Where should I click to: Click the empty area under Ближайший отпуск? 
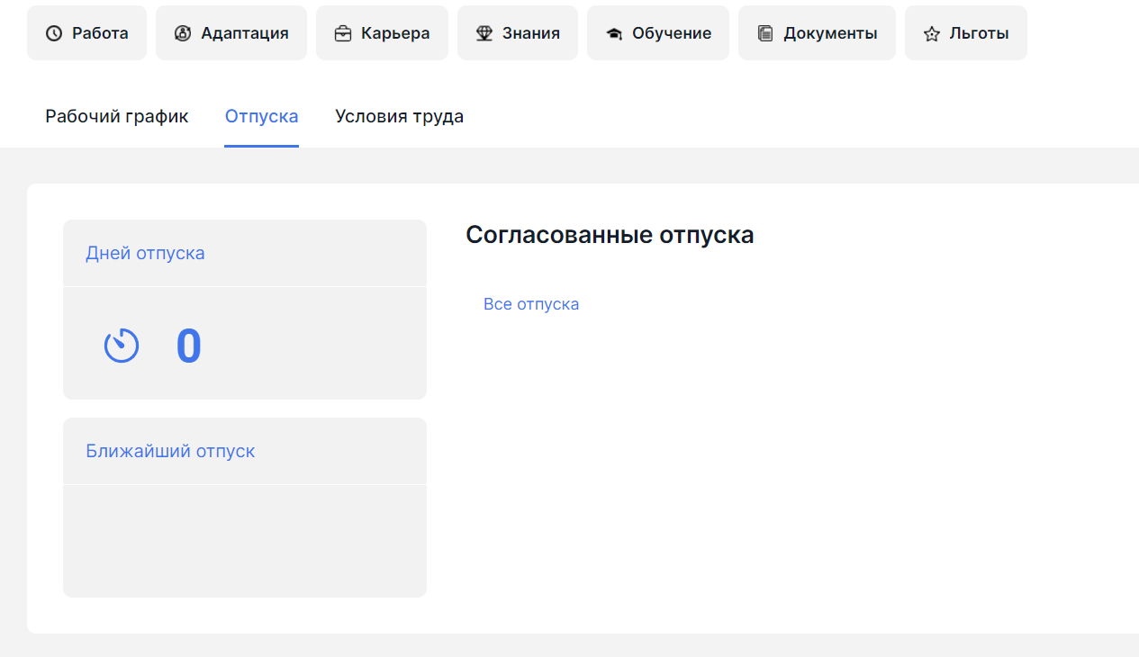tap(244, 540)
